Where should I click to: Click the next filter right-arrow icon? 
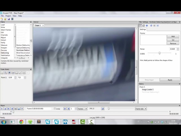(x=158, y=25)
